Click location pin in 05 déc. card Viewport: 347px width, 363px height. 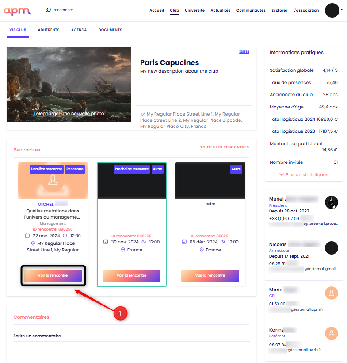click(x=202, y=250)
